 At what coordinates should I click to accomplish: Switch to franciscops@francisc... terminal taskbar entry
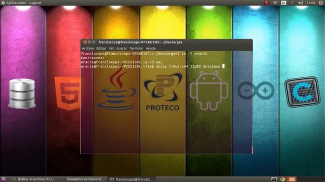[x=132, y=179]
